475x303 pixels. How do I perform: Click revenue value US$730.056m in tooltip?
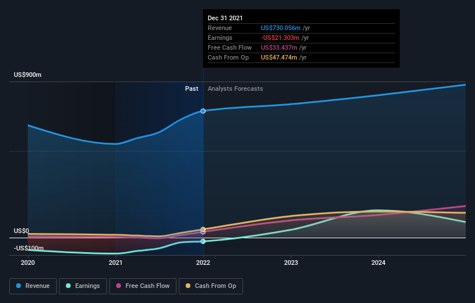tap(281, 28)
